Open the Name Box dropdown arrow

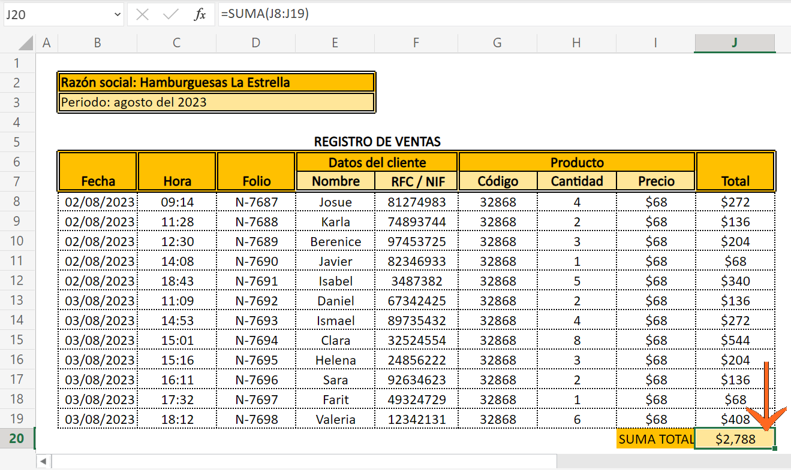[x=116, y=14]
